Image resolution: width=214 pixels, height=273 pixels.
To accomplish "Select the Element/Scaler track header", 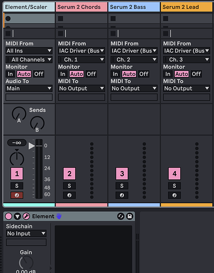I will (x=29, y=7).
